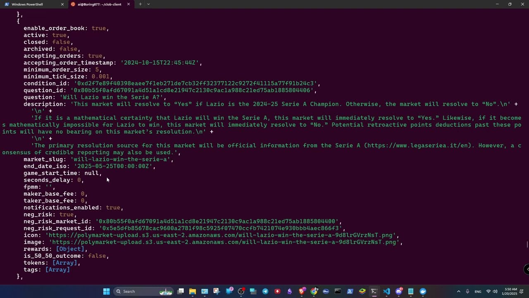
Task: Click the legaseriea.it URL in the description
Action: [418, 146]
